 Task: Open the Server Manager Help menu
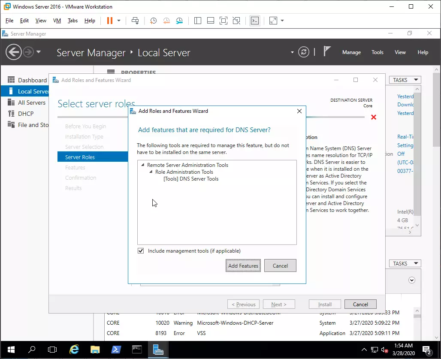(x=423, y=52)
